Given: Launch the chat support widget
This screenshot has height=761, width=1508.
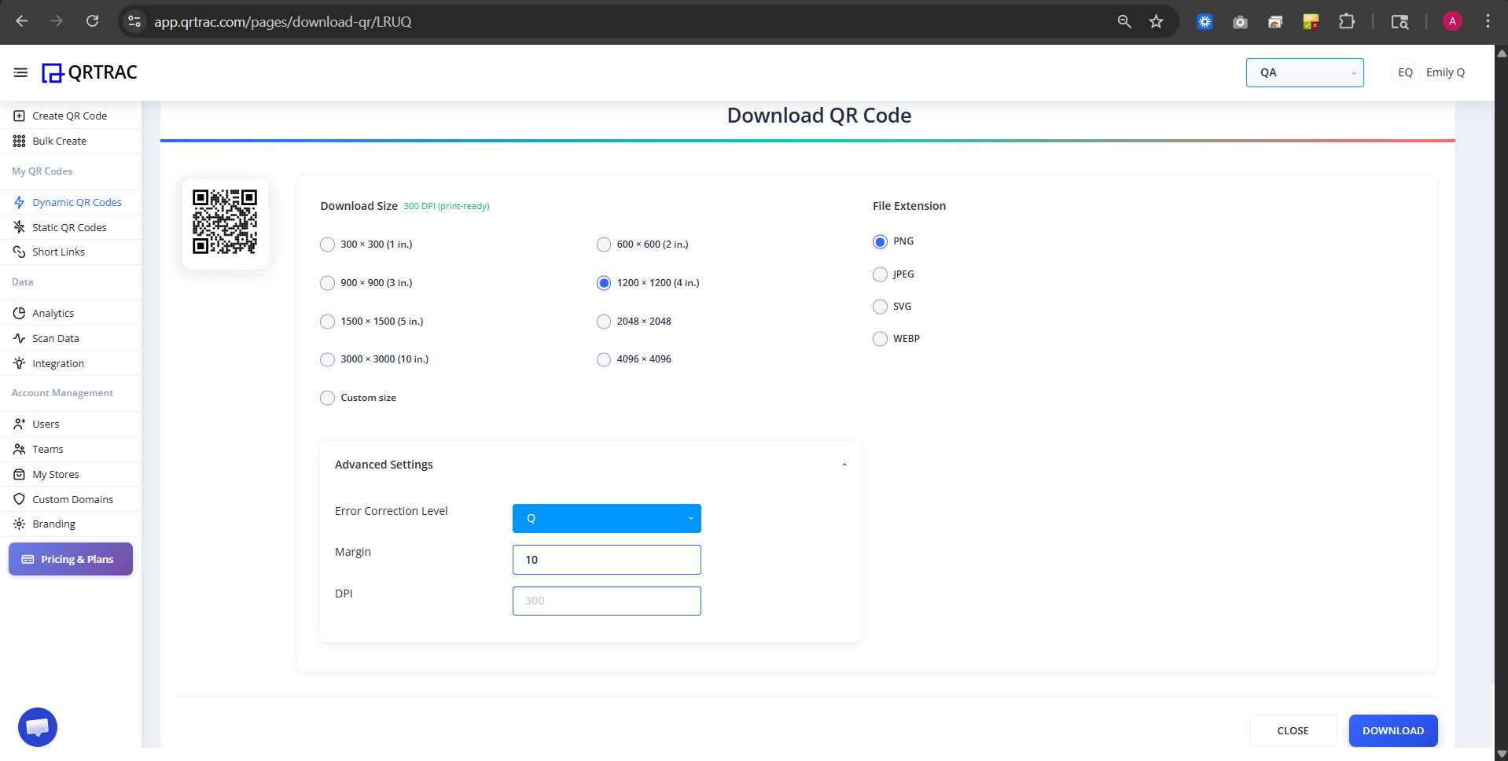Looking at the screenshot, I should 37,726.
